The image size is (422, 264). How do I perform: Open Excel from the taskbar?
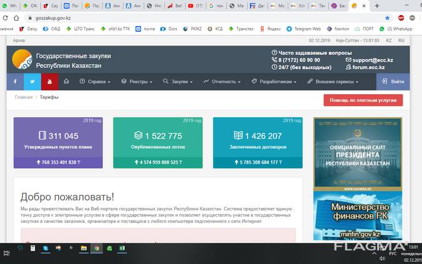pos(122,248)
